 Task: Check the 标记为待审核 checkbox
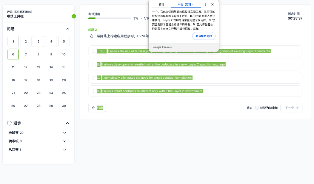coord(257,108)
